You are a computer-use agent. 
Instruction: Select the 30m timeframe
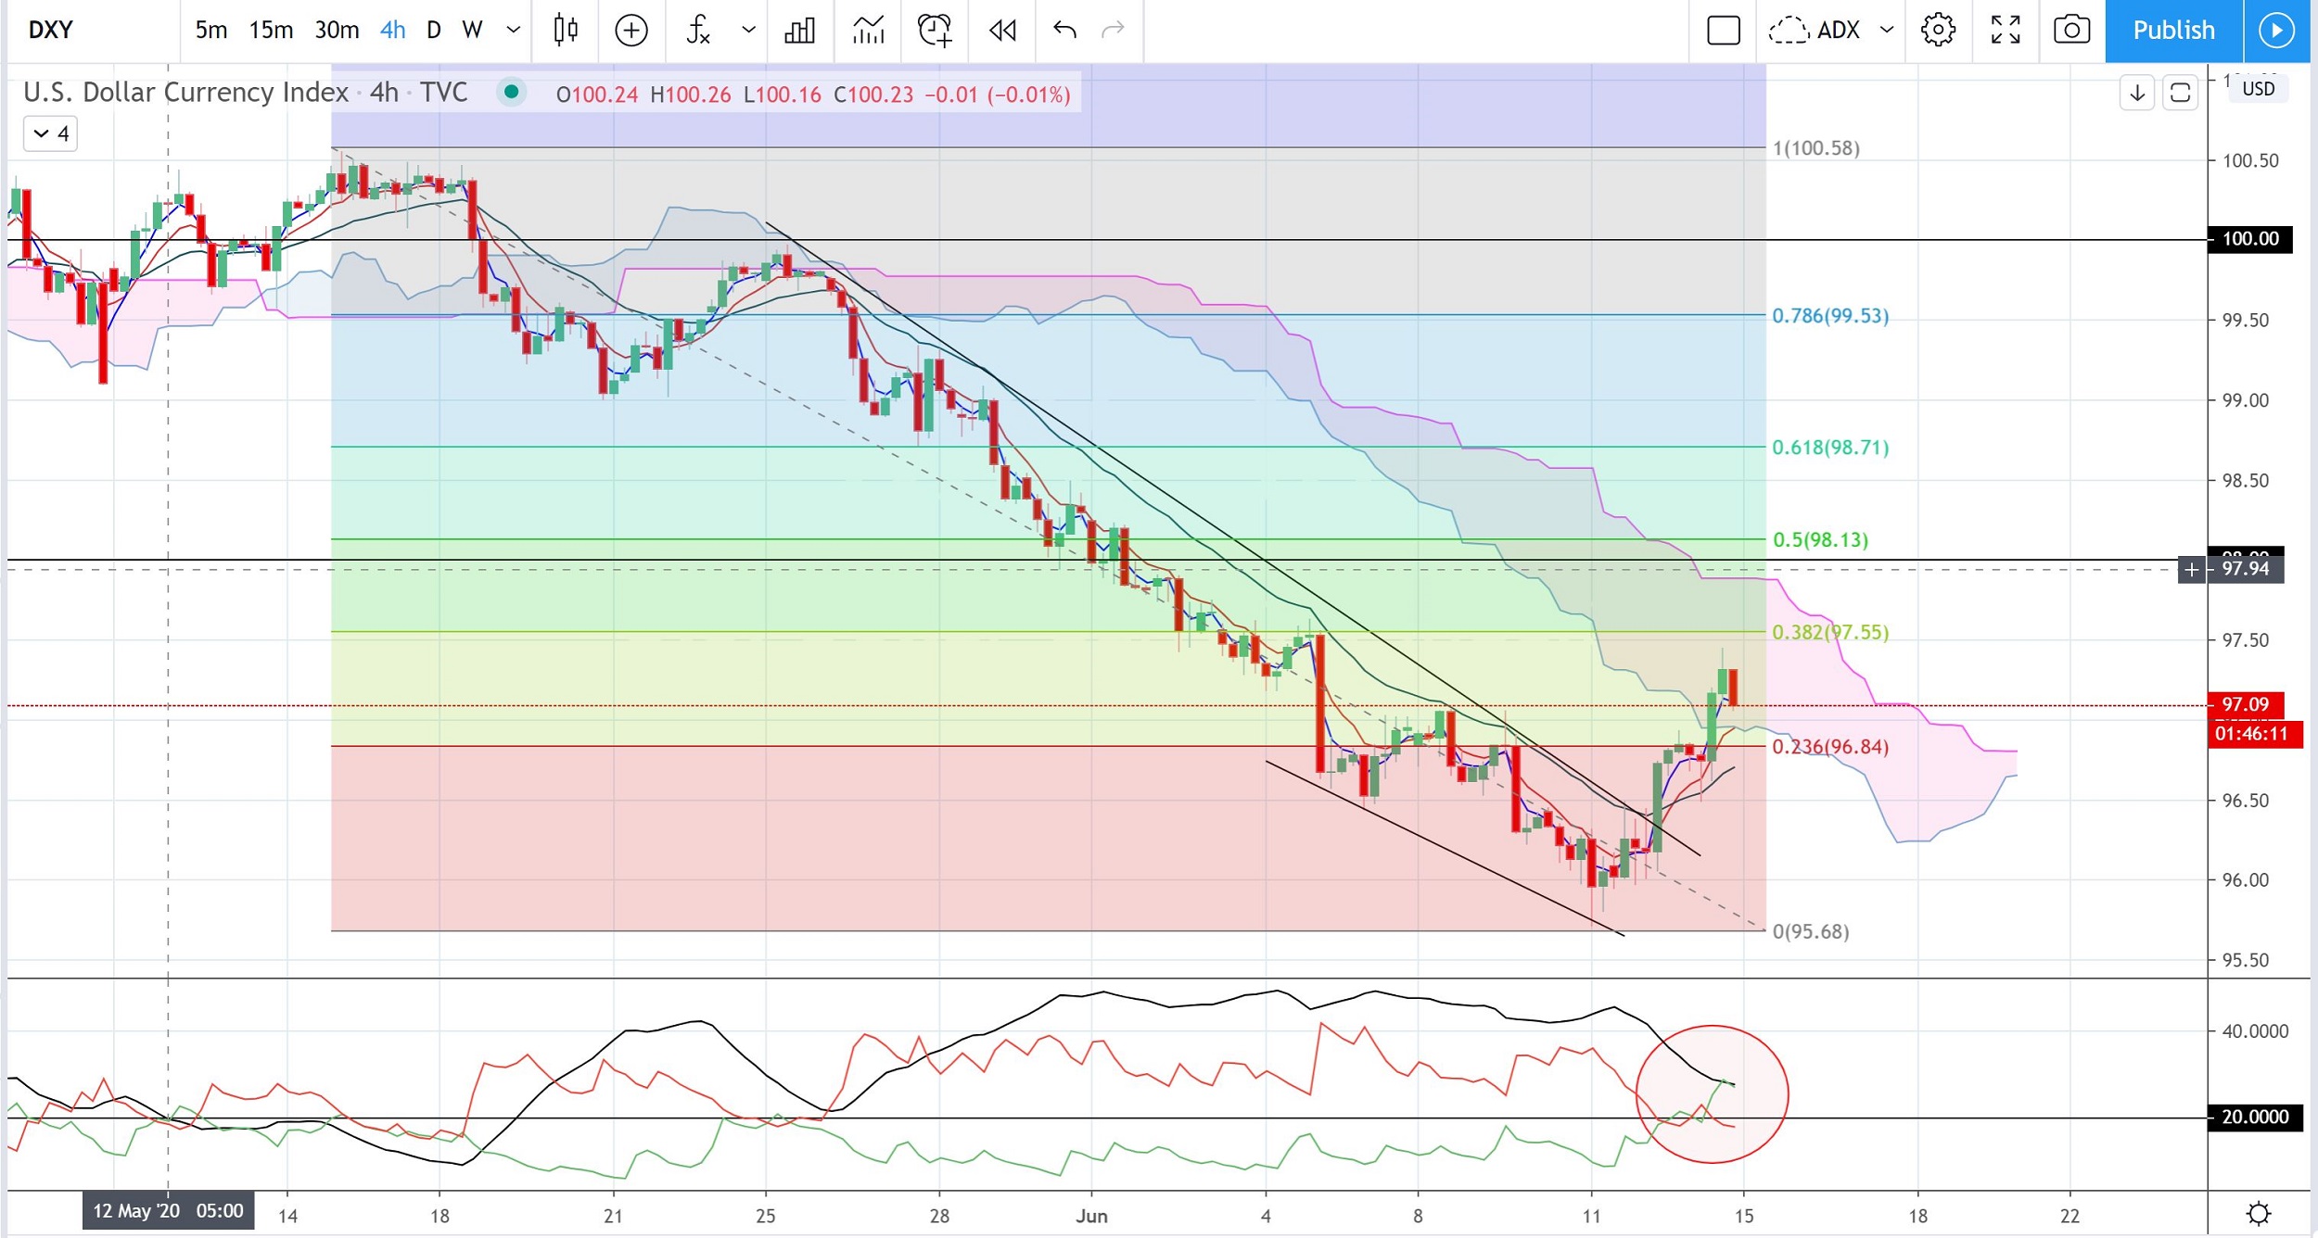337,31
